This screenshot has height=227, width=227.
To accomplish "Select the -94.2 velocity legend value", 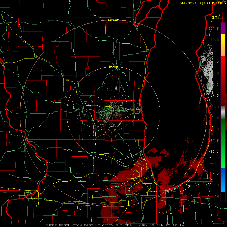I will click(x=214, y=174).
